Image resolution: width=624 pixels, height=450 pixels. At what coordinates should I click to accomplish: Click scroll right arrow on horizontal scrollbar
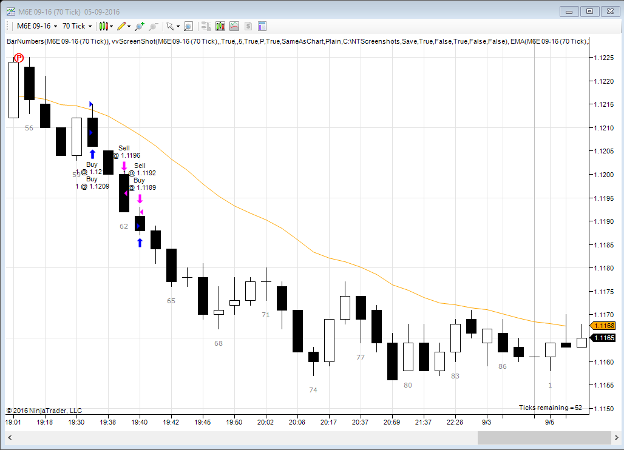pos(617,438)
